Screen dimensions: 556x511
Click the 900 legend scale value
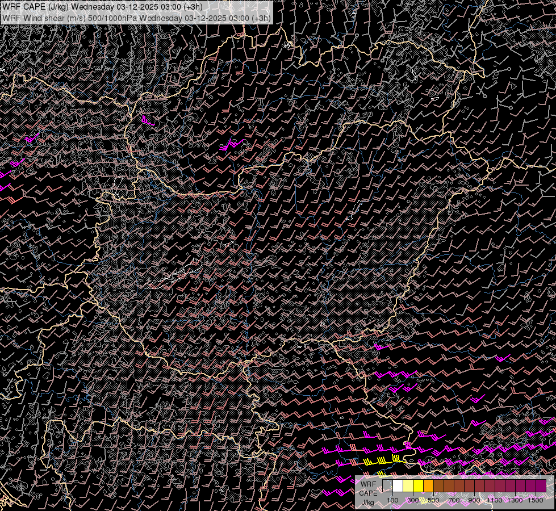click(474, 501)
